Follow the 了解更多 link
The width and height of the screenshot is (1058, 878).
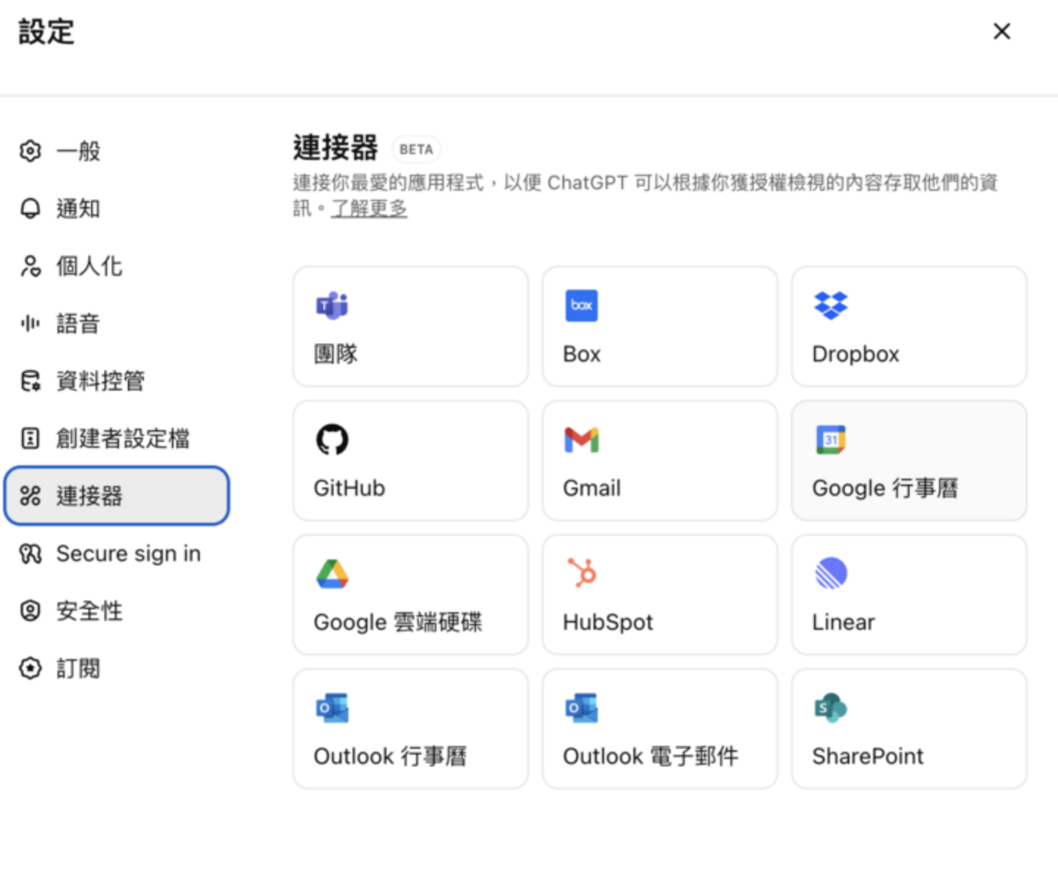pyautogui.click(x=369, y=208)
